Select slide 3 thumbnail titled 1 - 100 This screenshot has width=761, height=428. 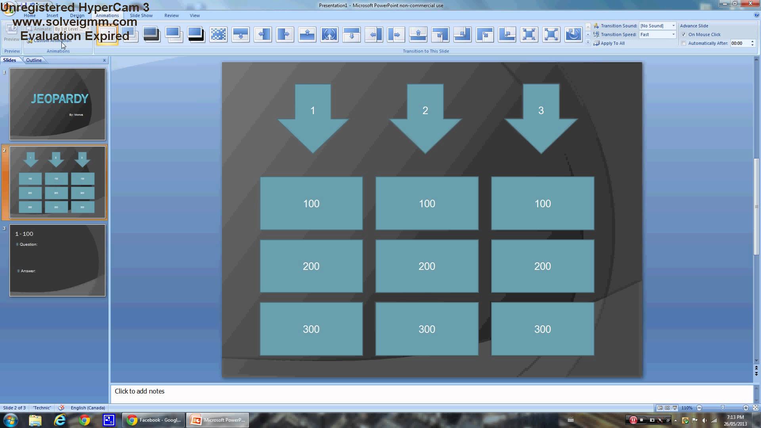click(x=57, y=260)
